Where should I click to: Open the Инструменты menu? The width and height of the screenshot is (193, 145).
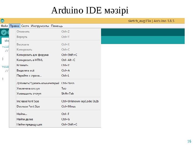(40, 26)
